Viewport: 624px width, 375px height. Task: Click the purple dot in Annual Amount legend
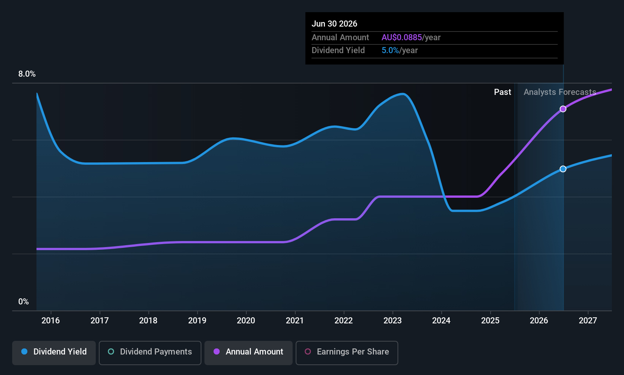(x=217, y=351)
